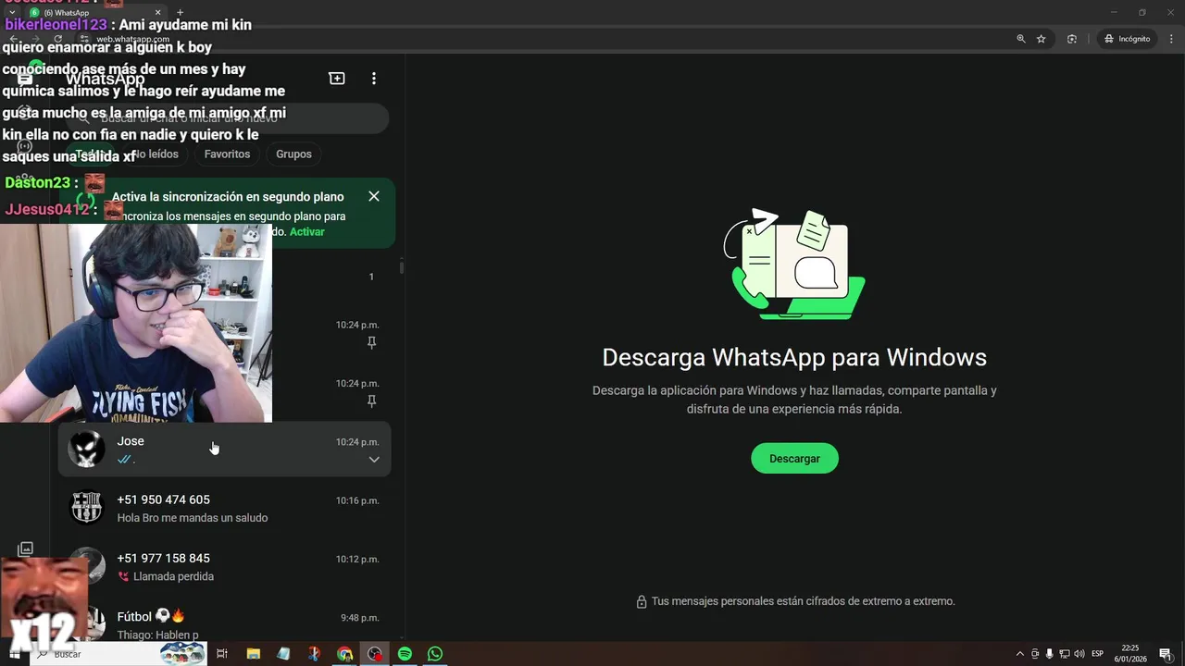
Task: Activate background synchronization via Activar link
Action: point(307,232)
